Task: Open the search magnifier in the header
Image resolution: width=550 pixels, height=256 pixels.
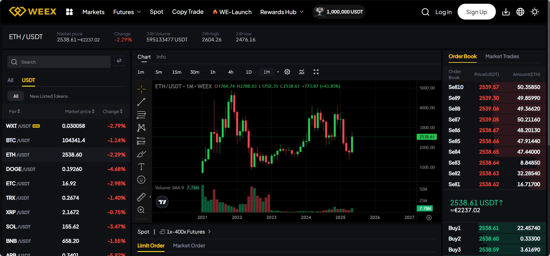Action: click(425, 12)
